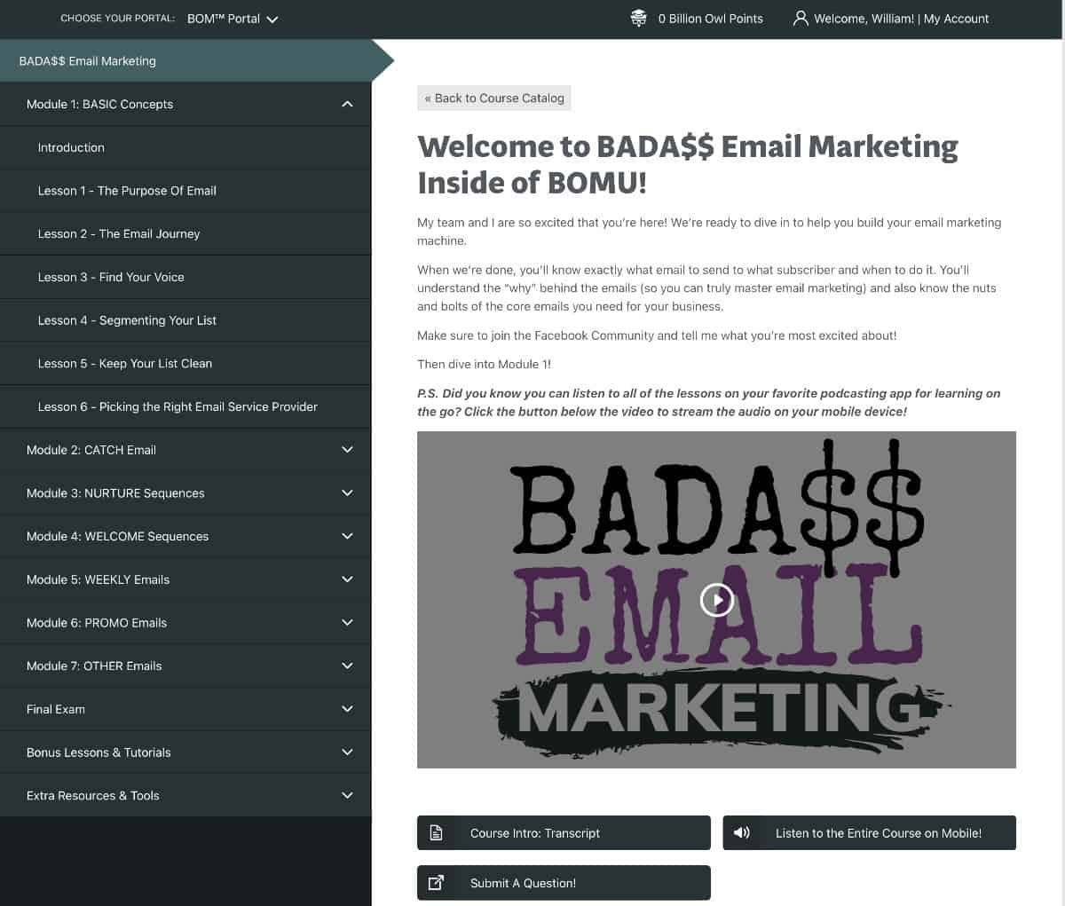Play the course intro video
Screen dimensions: 1065x906
pyautogui.click(x=716, y=600)
